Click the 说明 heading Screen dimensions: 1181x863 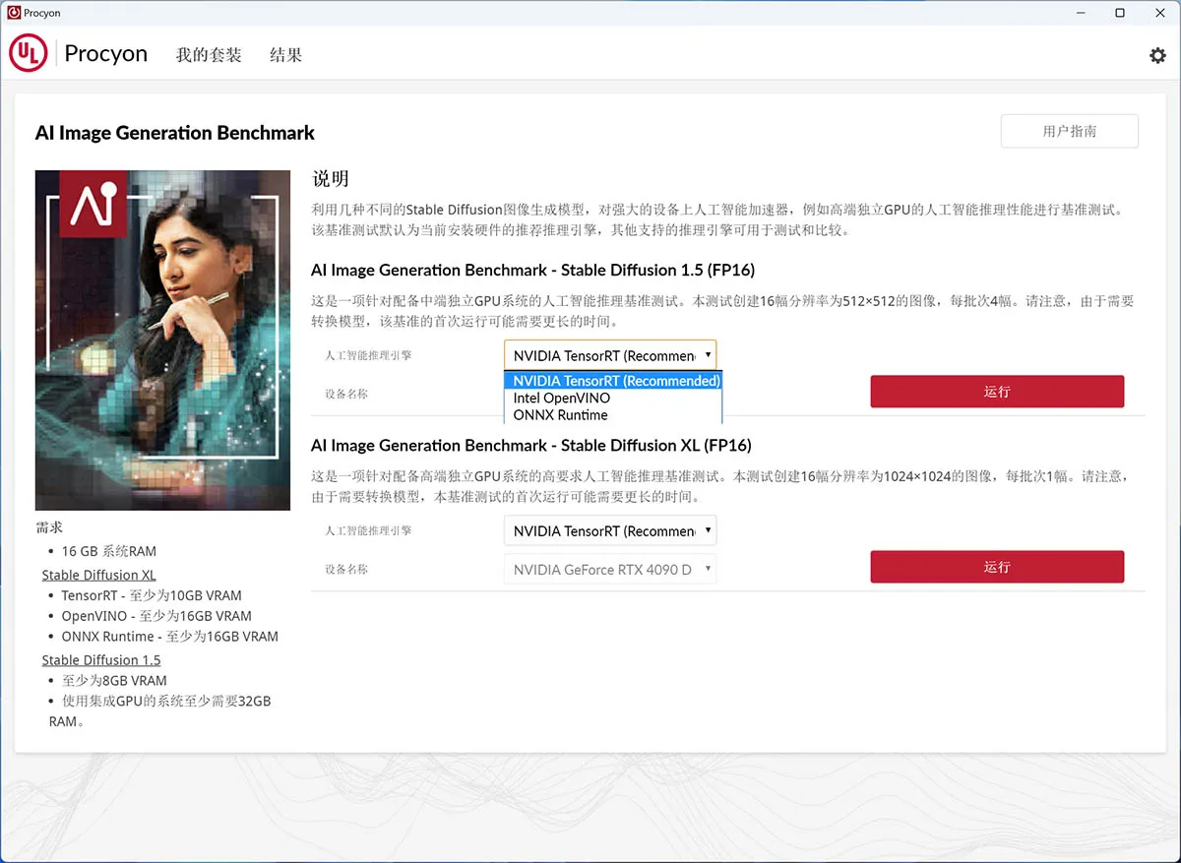click(331, 179)
